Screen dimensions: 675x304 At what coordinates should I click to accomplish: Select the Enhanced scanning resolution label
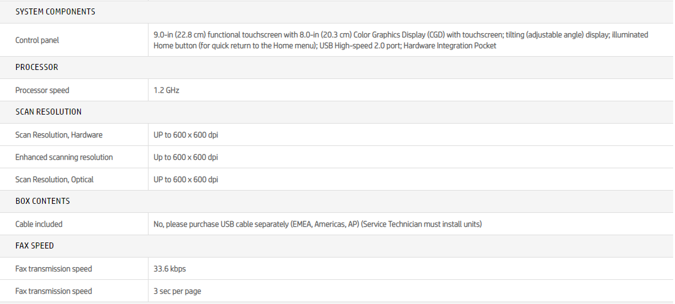64,157
